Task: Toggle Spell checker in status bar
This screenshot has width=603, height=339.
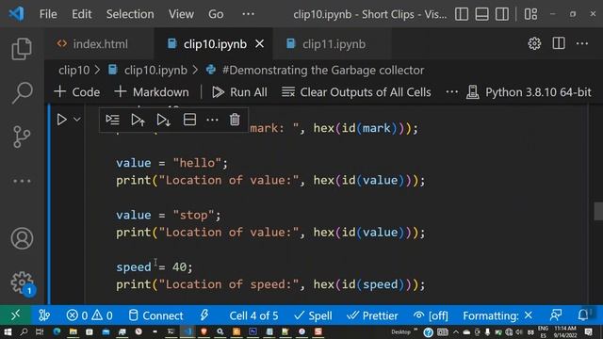Action: point(313,315)
